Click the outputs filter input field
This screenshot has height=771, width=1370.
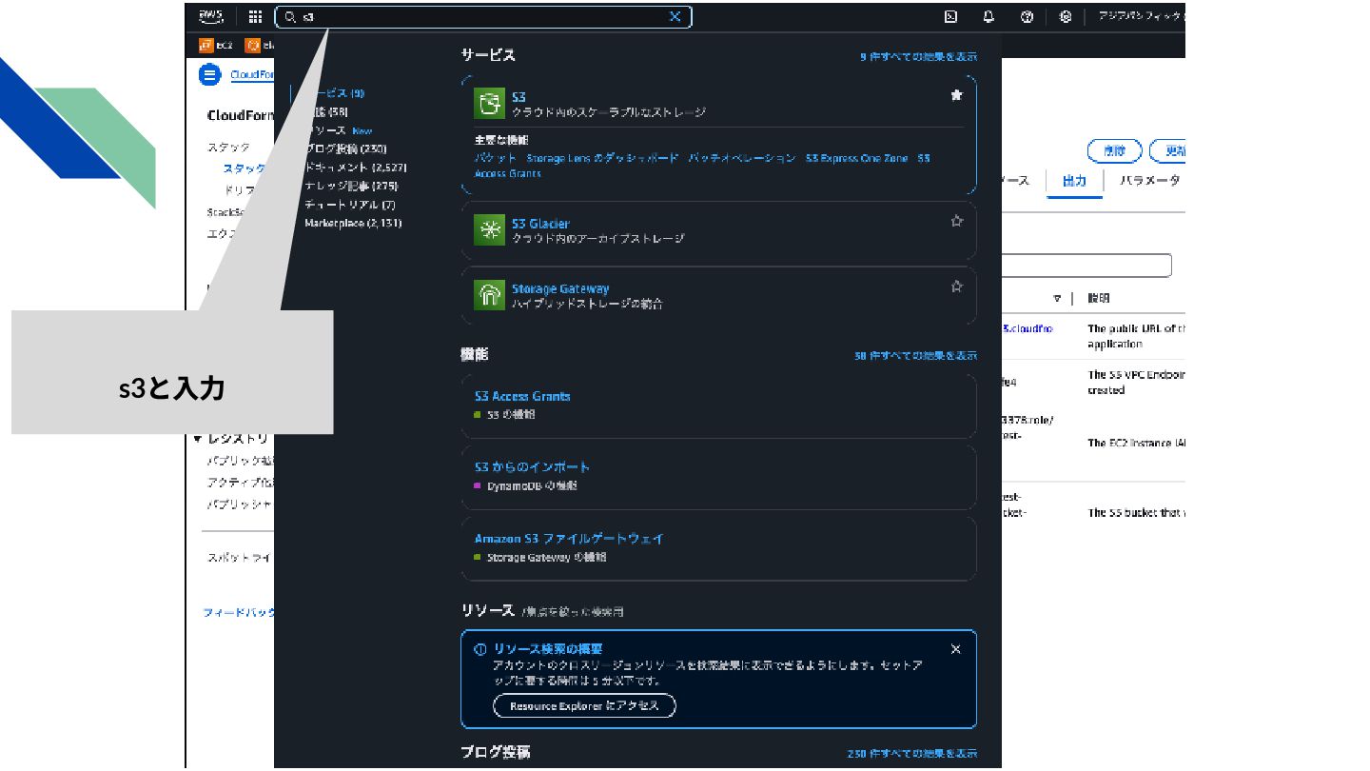pos(1086,266)
